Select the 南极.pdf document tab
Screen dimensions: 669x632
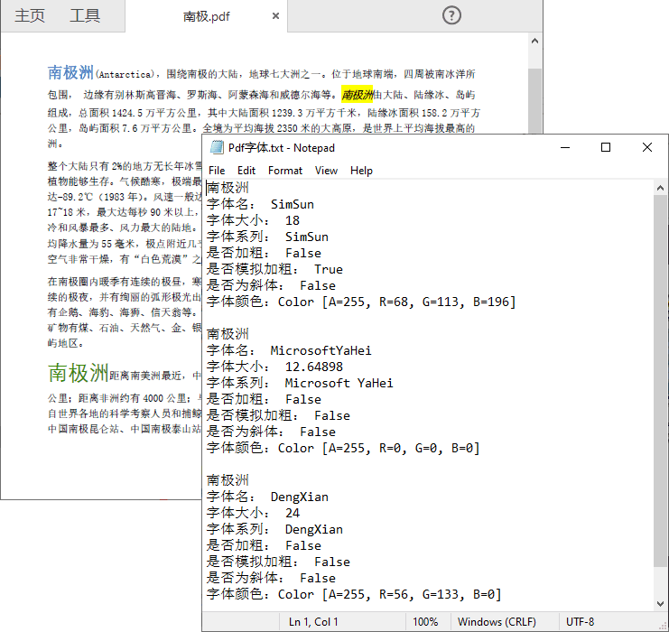click(x=206, y=16)
